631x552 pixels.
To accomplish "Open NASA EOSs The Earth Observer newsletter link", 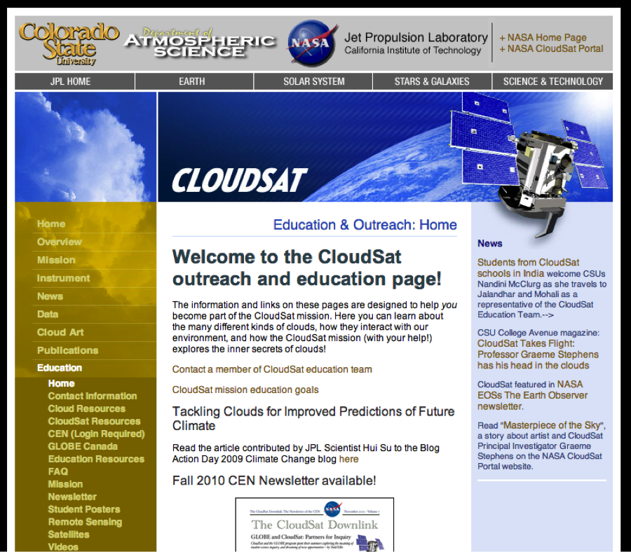I will [532, 395].
